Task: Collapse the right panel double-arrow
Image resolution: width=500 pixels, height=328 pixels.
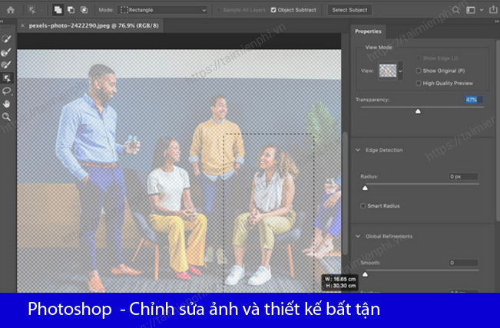Action: click(497, 21)
